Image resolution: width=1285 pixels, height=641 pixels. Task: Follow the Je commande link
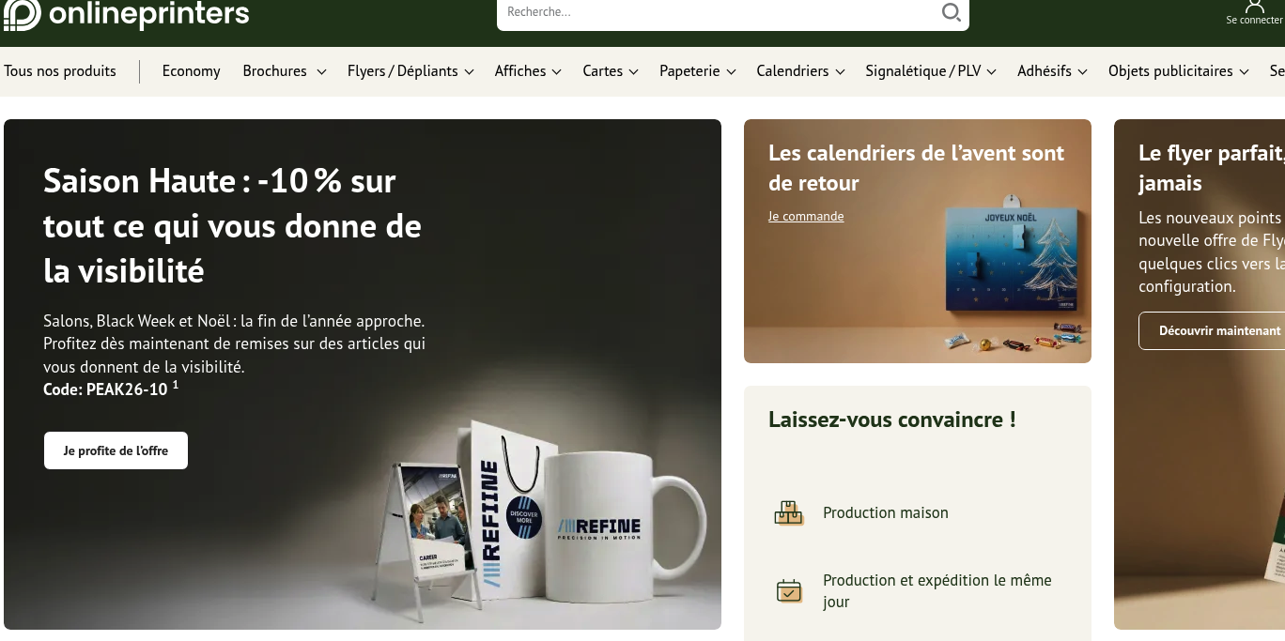pyautogui.click(x=806, y=217)
